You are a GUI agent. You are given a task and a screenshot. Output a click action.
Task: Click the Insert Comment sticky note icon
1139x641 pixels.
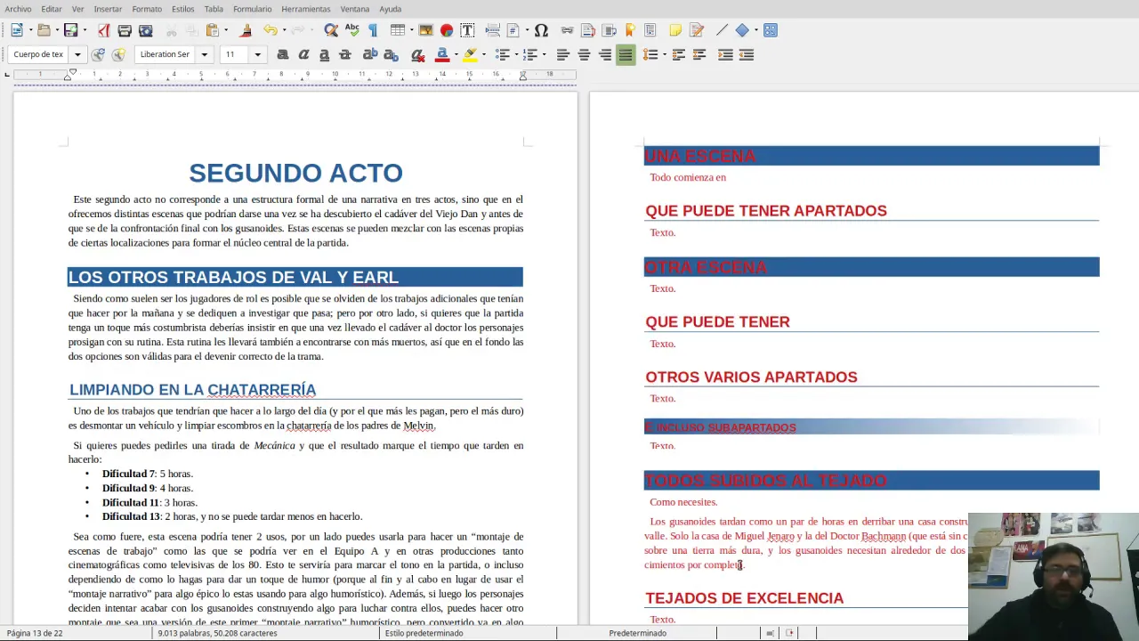(675, 30)
